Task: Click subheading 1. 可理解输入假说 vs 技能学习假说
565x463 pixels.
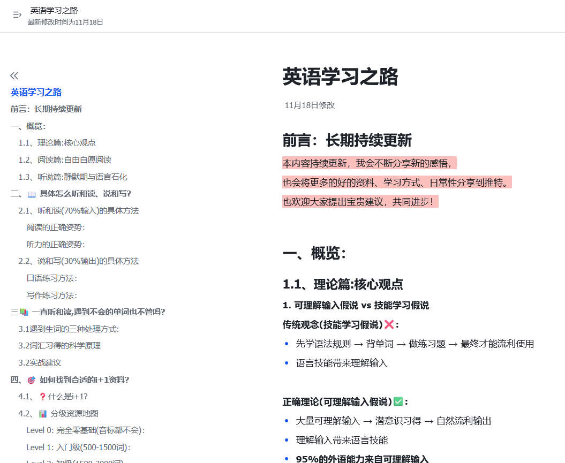Action: point(356,305)
